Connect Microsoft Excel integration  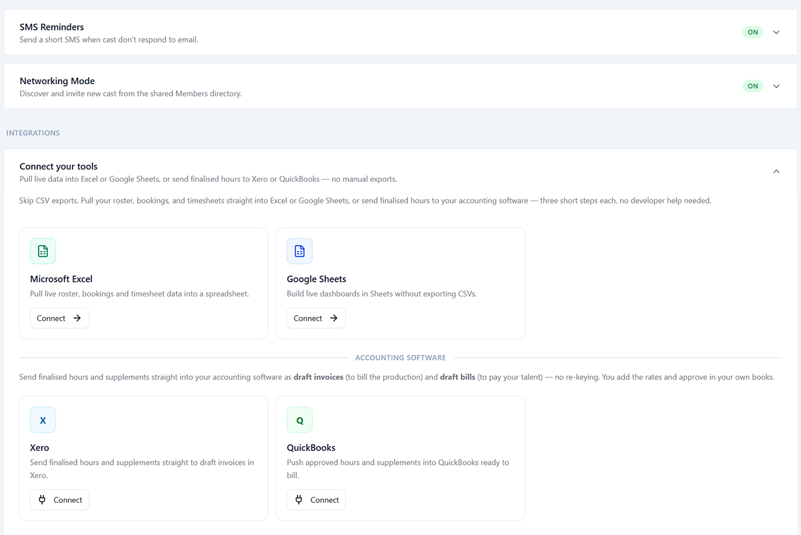pos(59,318)
